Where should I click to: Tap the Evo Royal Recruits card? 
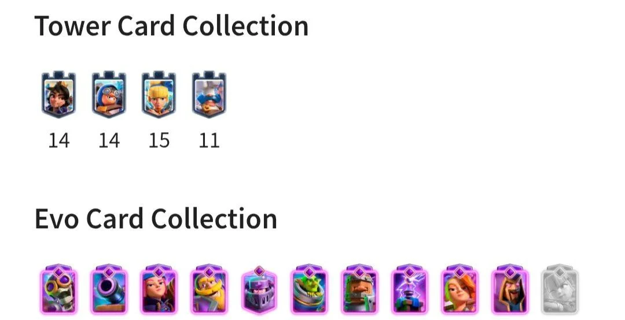point(359,289)
